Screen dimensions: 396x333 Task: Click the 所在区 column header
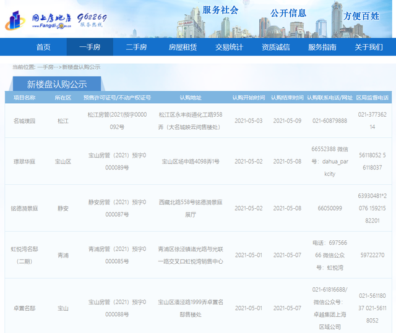tap(63, 98)
